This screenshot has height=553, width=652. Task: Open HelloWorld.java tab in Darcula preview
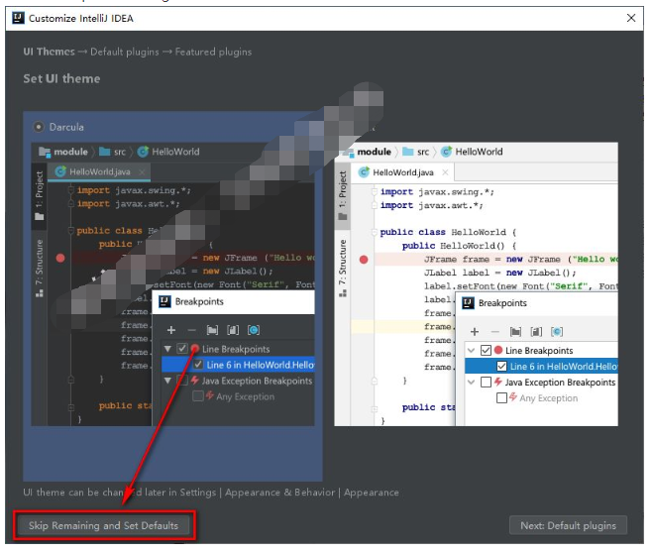tap(99, 171)
